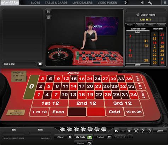Viewport: 168px width, 145px height.
Task: Open the TABLE & CARDS category
Action: point(56,2)
